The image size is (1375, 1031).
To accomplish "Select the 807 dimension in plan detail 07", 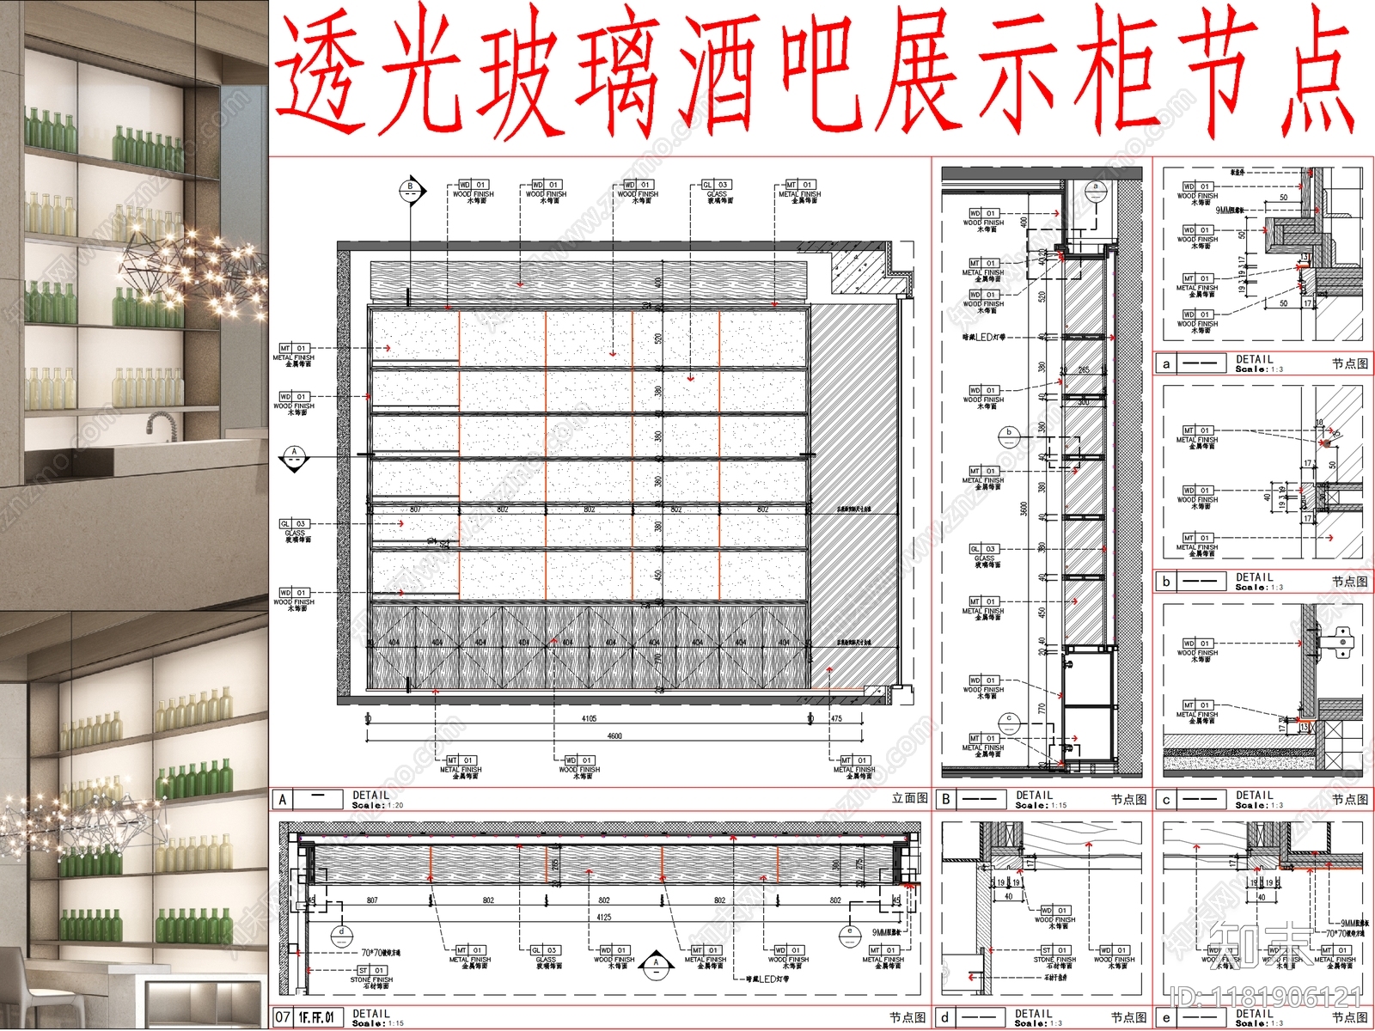I will [x=372, y=900].
